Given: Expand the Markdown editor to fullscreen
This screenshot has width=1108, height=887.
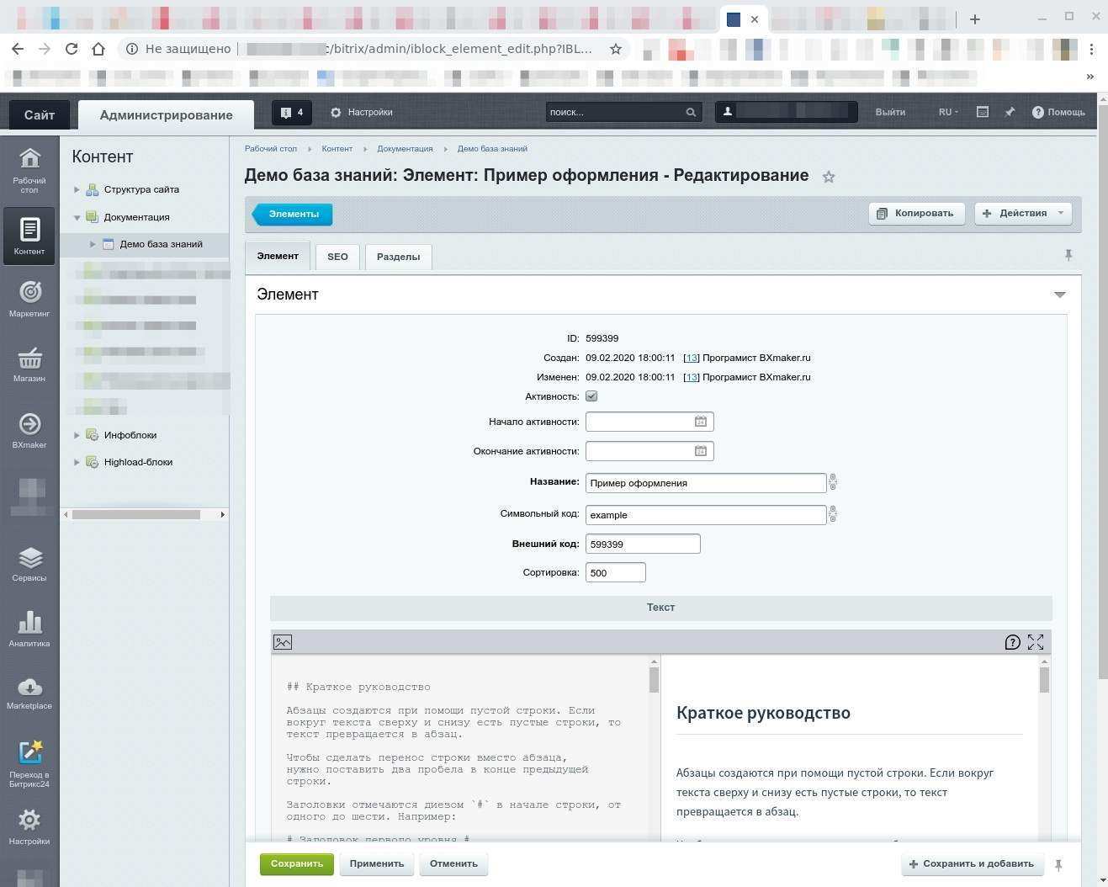Looking at the screenshot, I should pos(1036,641).
